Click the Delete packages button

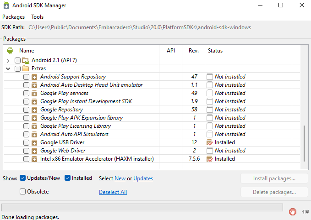(274, 192)
